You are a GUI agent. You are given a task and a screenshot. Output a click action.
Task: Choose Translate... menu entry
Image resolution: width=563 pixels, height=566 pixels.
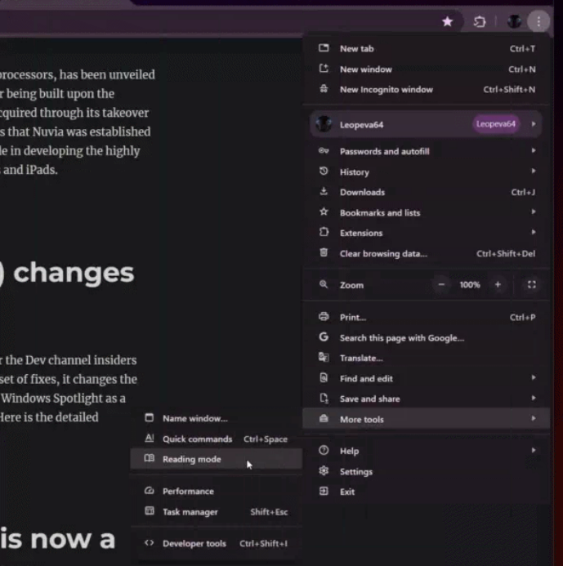coord(427,358)
